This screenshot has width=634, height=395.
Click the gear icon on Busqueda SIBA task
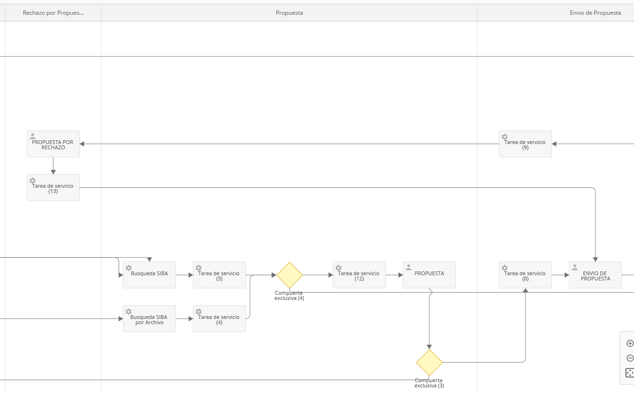pos(128,268)
